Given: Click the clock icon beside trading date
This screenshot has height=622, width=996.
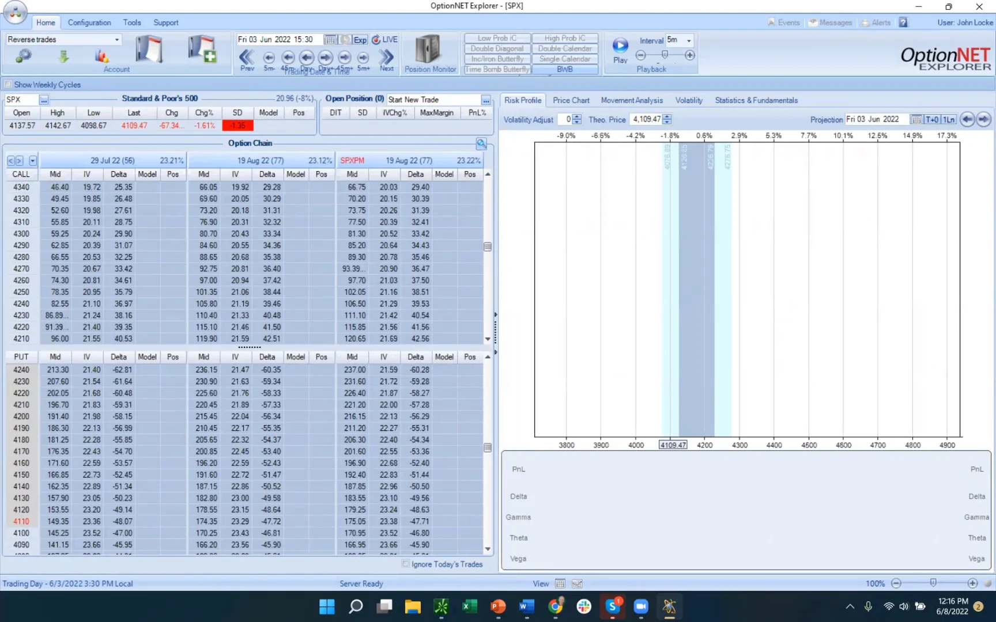Looking at the screenshot, I should [345, 39].
